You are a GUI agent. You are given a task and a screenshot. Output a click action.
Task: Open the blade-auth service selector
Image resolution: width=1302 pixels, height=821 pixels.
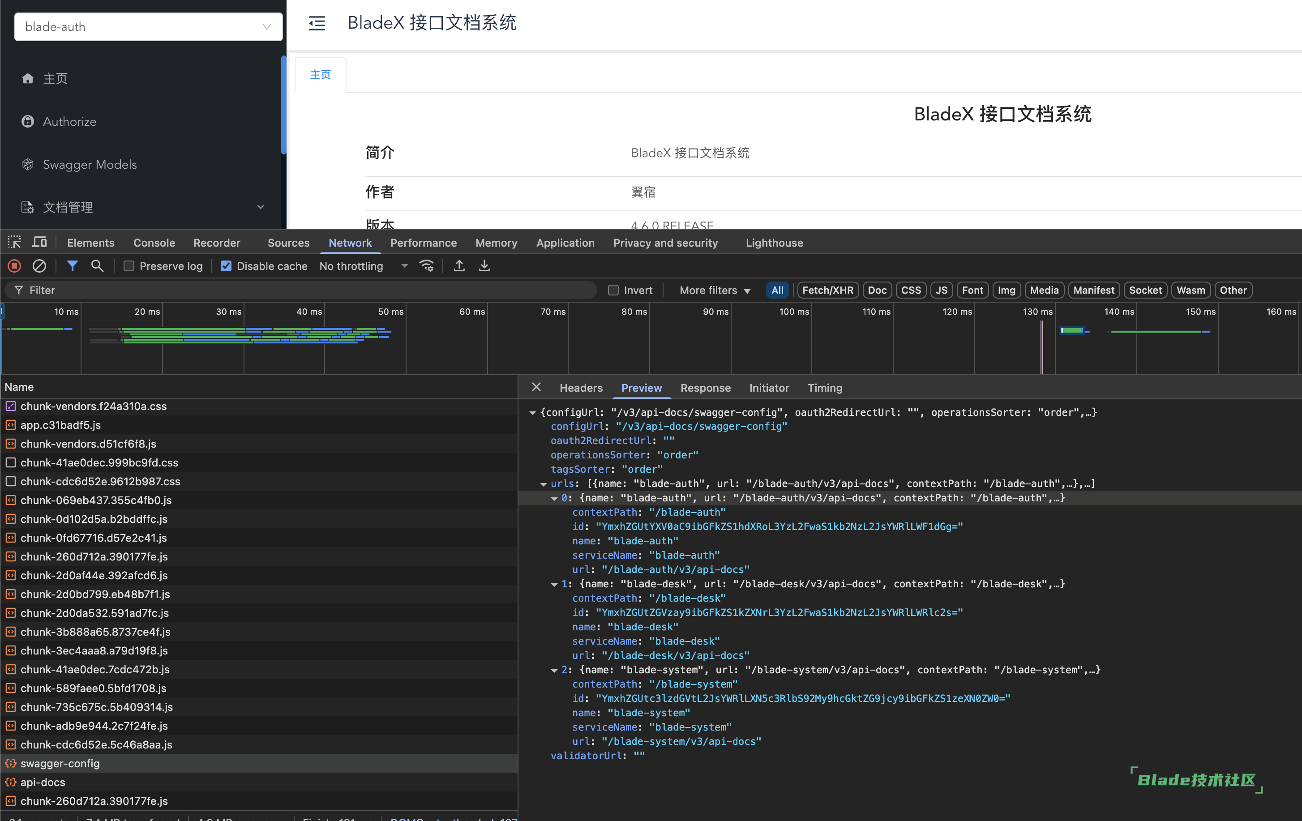[148, 26]
